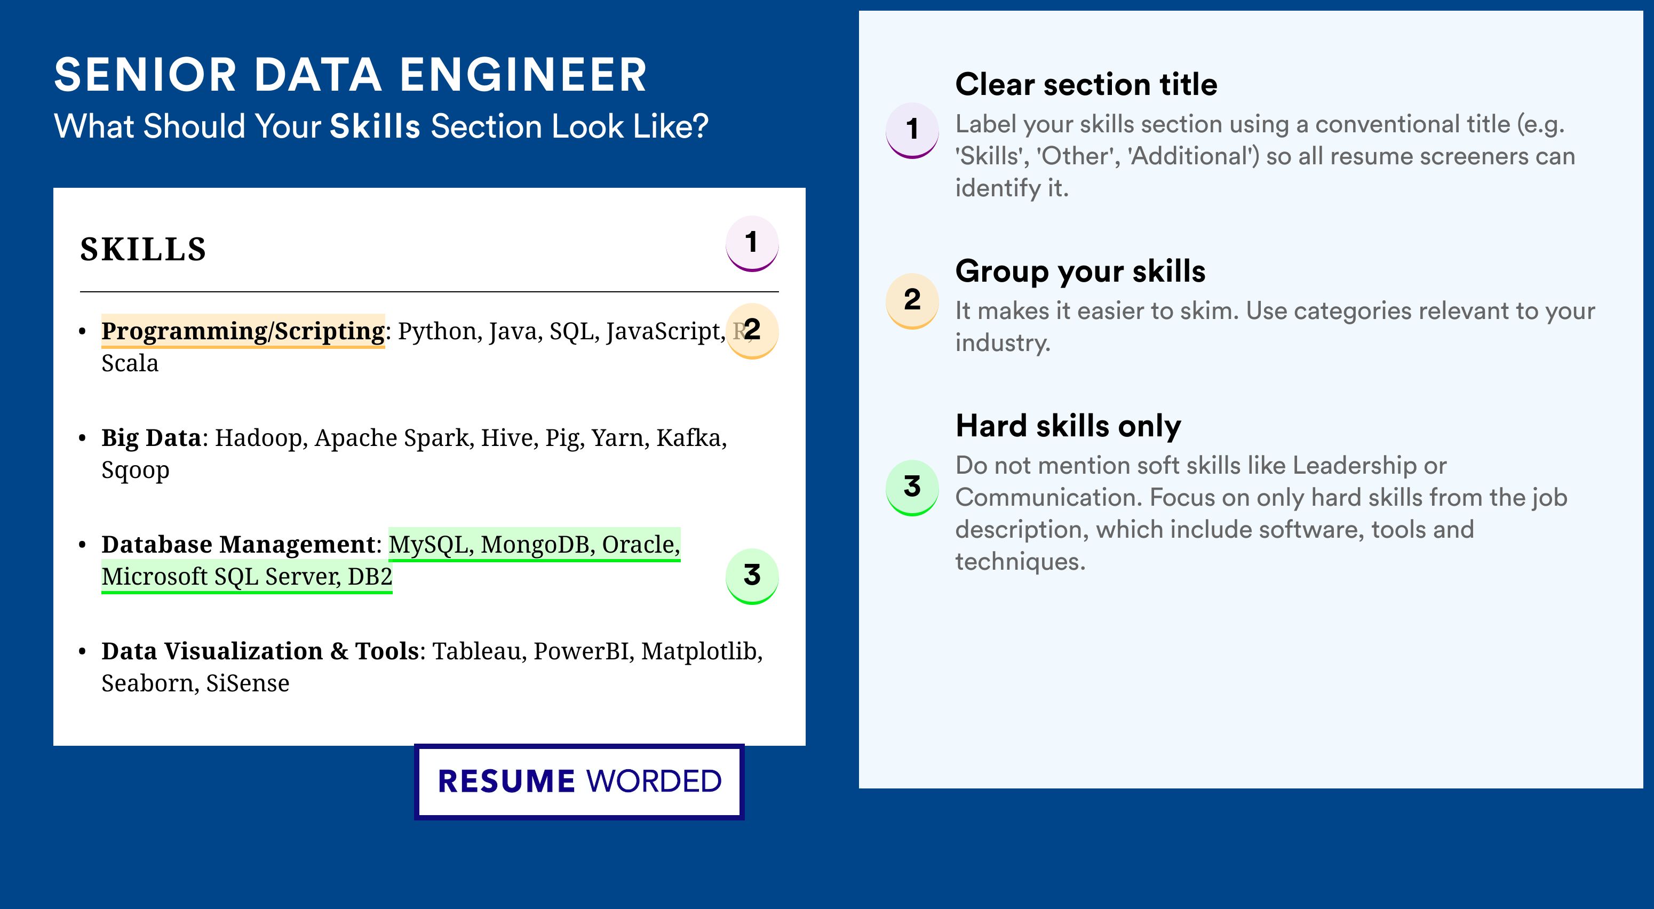The width and height of the screenshot is (1654, 909).
Task: Click the underlined Microsoft SQL Server, DB2 text
Action: point(246,577)
